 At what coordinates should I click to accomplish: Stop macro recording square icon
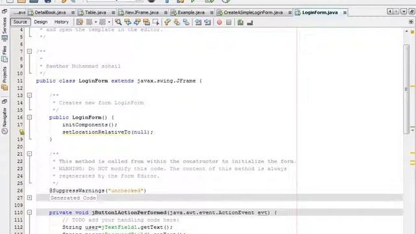click(229, 22)
